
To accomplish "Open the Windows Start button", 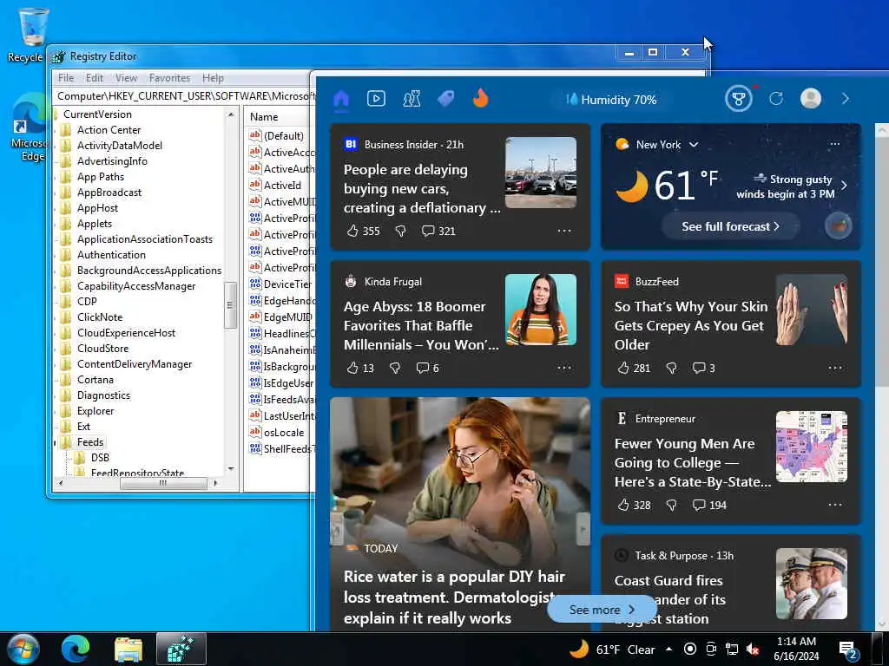I will (23, 649).
